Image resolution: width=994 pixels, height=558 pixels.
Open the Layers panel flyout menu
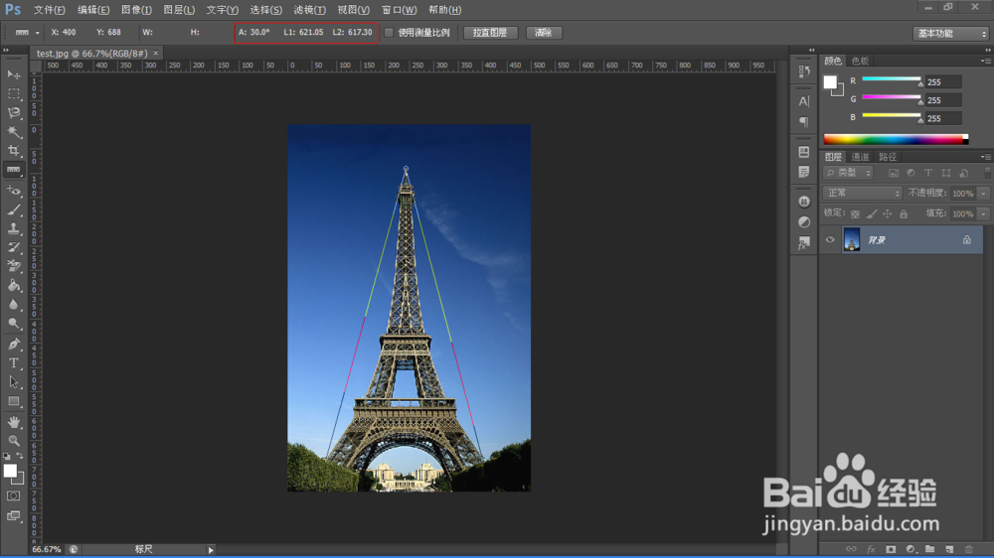[985, 157]
